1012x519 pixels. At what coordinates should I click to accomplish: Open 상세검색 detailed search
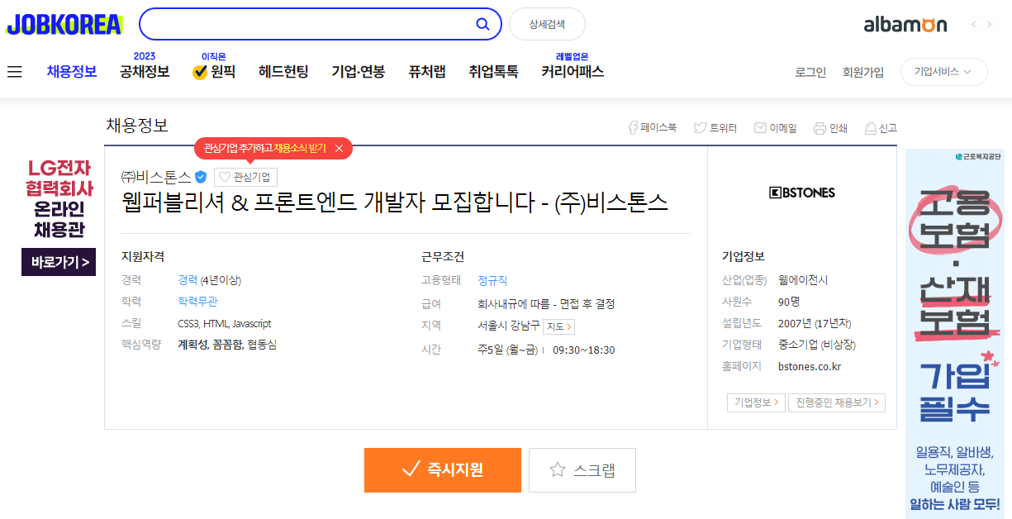tap(547, 24)
